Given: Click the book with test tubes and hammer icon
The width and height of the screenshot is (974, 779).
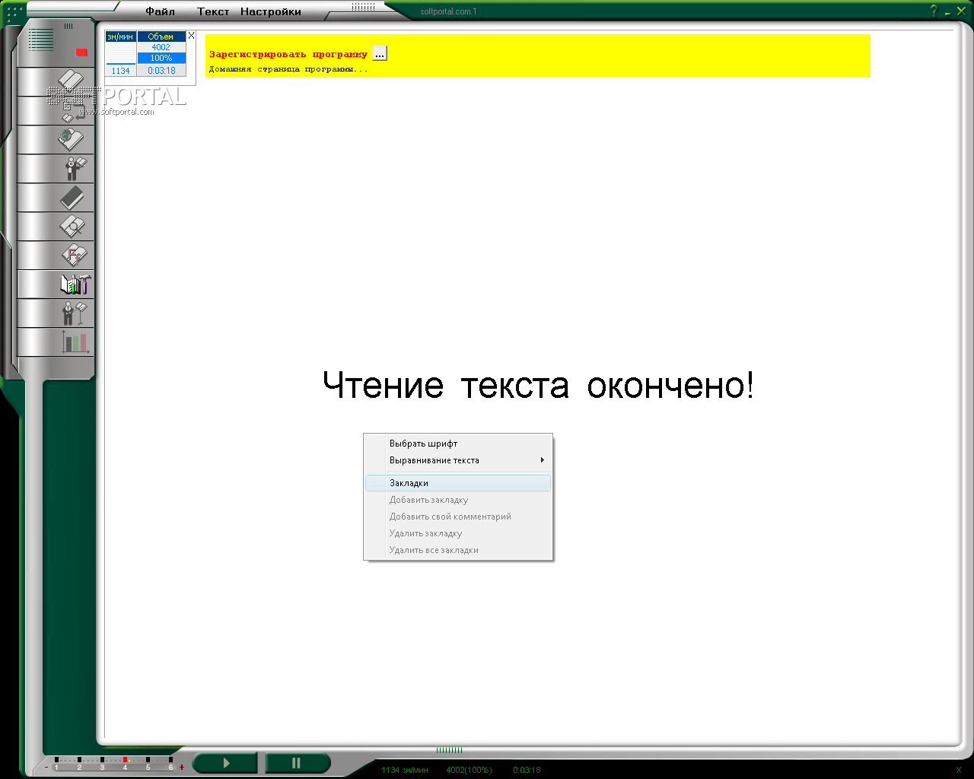Looking at the screenshot, I should click(x=75, y=285).
